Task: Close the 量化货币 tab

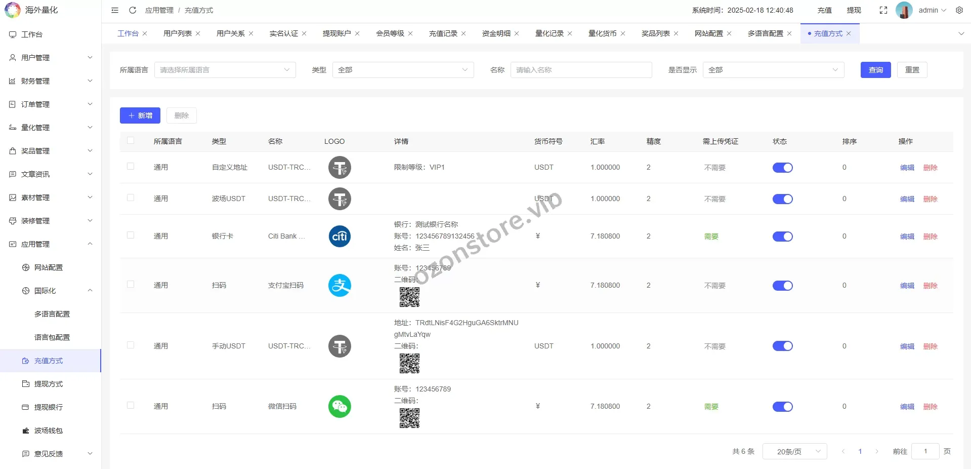Action: [623, 33]
